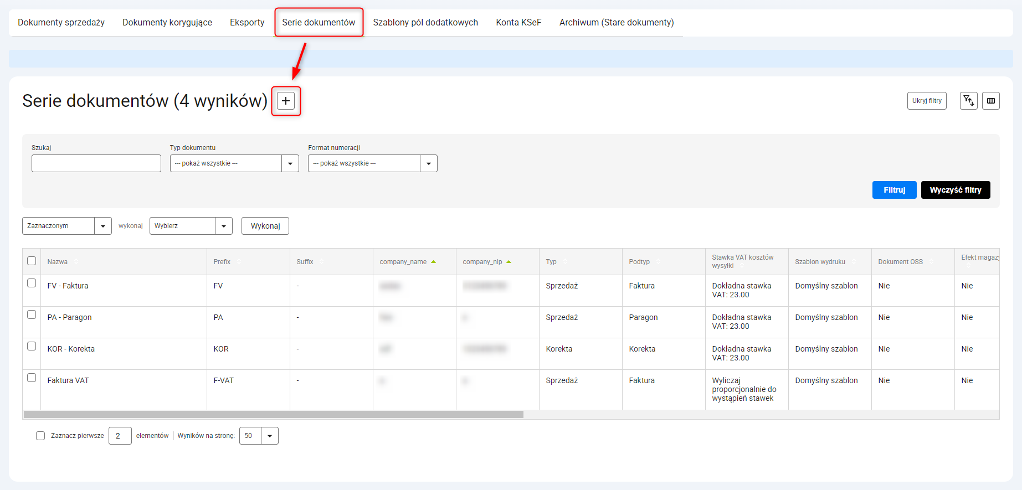
Task: Switch to Dokumenty sprzedaży tab
Action: [61, 22]
